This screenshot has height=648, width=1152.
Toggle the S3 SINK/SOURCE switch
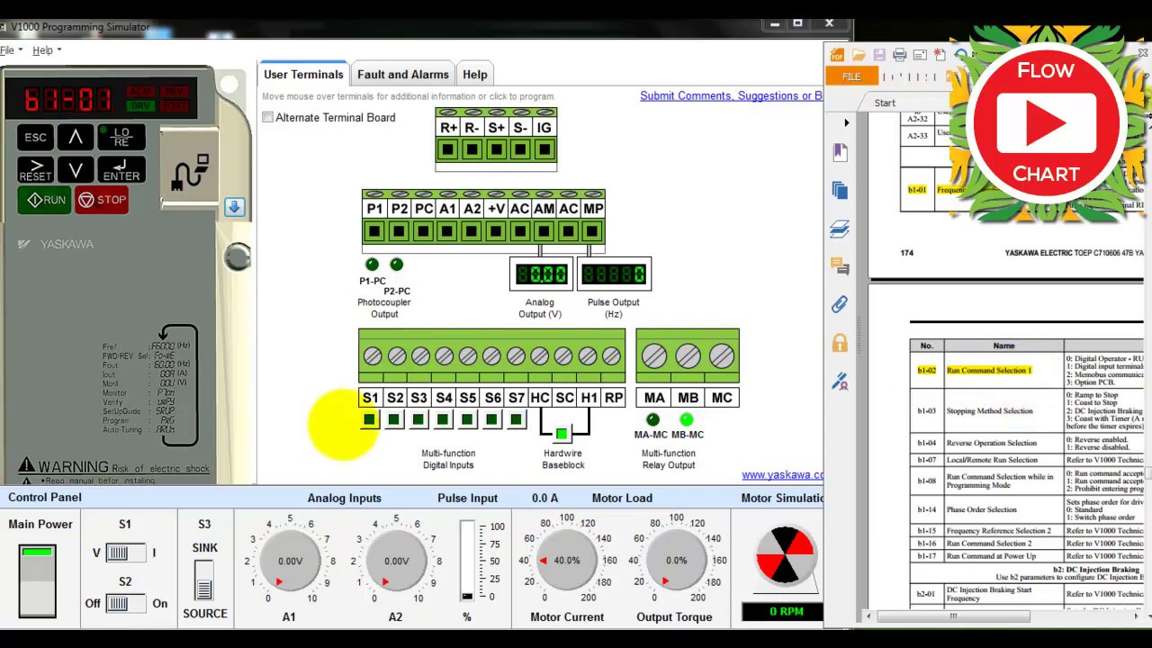point(204,580)
